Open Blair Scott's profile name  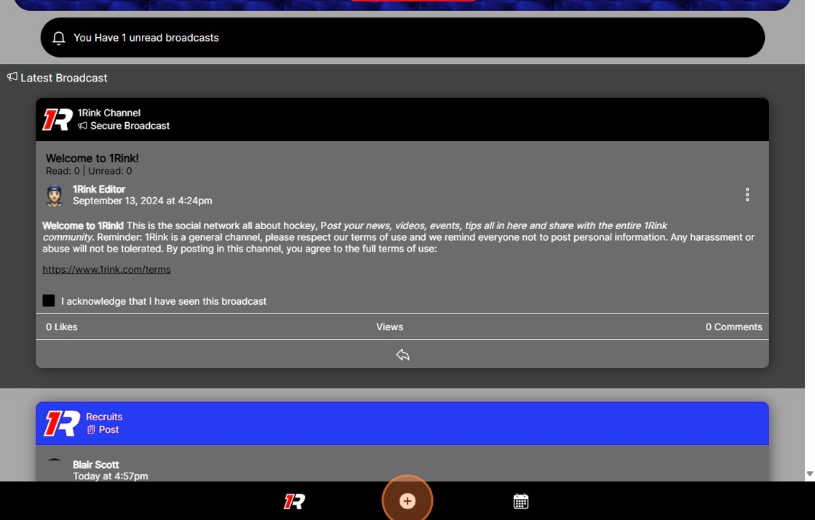click(95, 465)
